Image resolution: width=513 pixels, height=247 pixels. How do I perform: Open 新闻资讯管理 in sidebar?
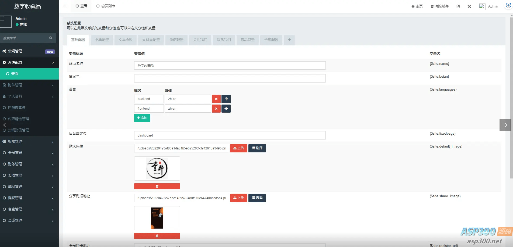click(x=29, y=130)
